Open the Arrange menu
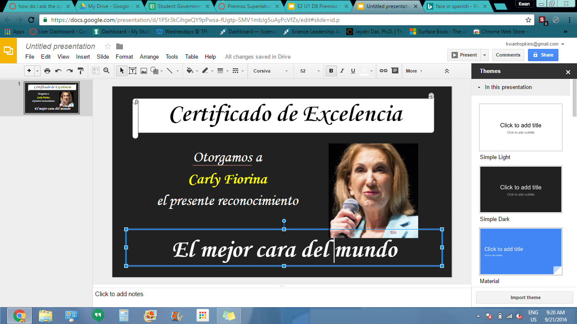 point(149,57)
